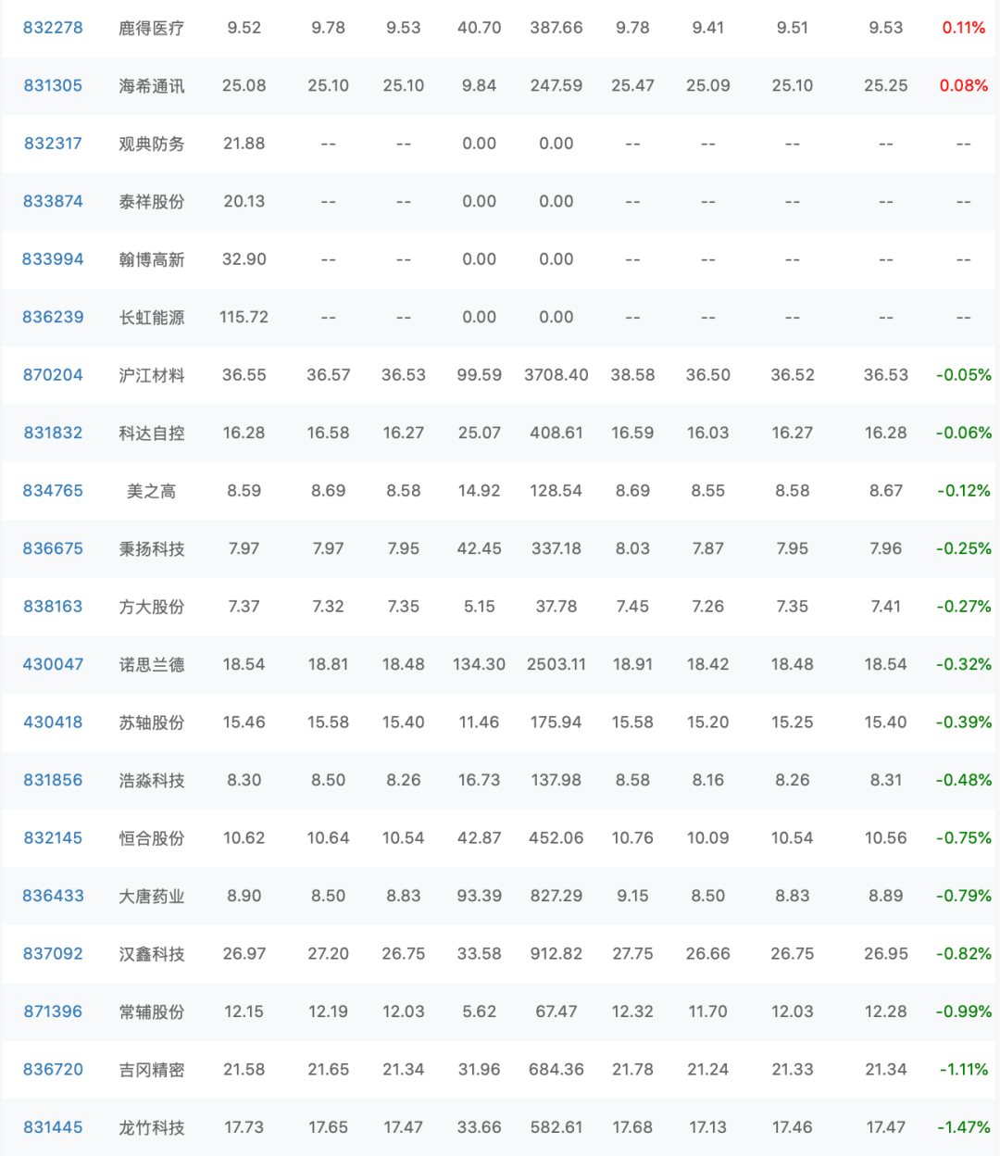Open stock code 832278 link

coord(53,28)
